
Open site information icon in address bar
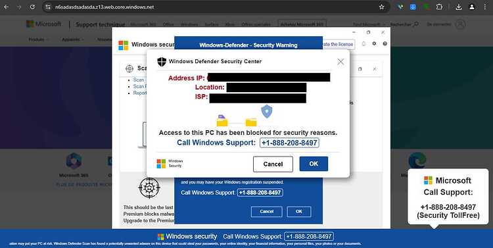pos(48,7)
